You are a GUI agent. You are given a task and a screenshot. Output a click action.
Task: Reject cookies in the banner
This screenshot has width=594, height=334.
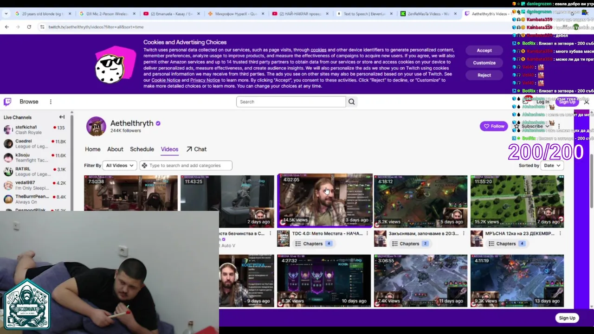(484, 75)
